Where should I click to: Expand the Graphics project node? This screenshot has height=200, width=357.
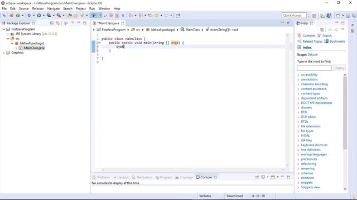point(4,53)
